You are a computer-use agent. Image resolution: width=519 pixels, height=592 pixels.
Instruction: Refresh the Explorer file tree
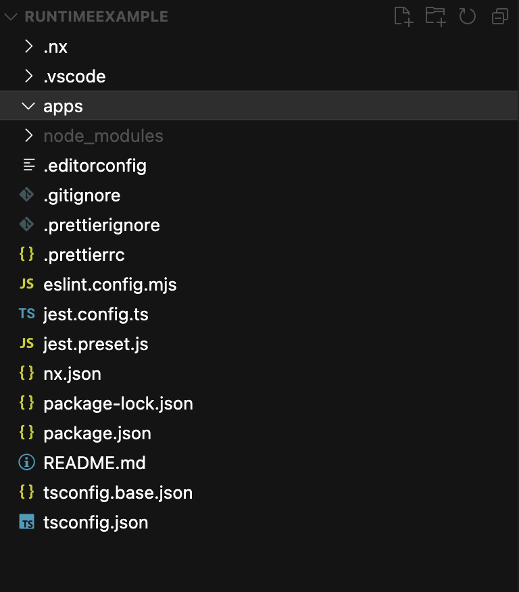468,17
